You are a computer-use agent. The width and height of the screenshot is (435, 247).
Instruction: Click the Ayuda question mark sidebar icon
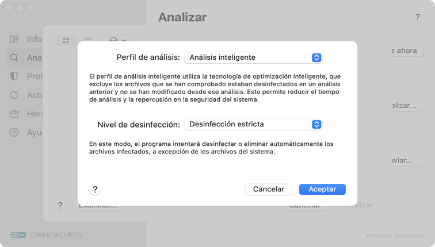(x=14, y=133)
